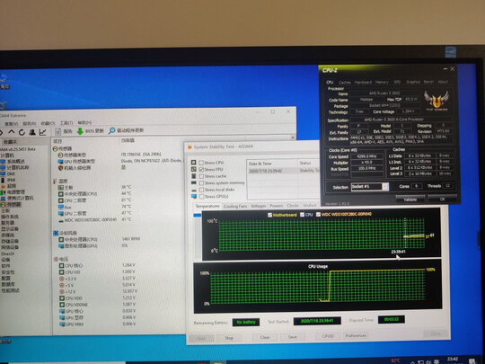
Task: Enable the Stress cache checkbox
Action: 201,176
